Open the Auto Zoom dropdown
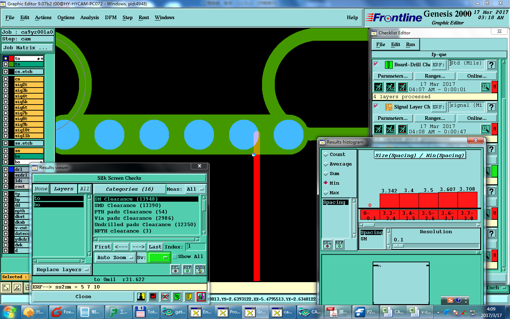This screenshot has width=510, height=319. point(115,258)
